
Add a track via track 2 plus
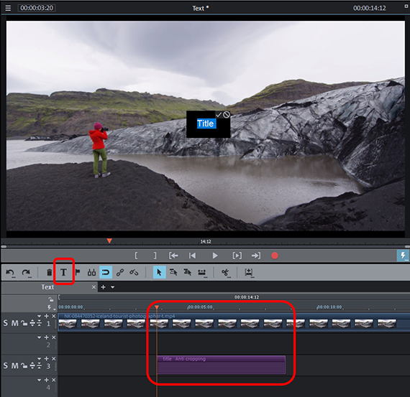(47, 337)
